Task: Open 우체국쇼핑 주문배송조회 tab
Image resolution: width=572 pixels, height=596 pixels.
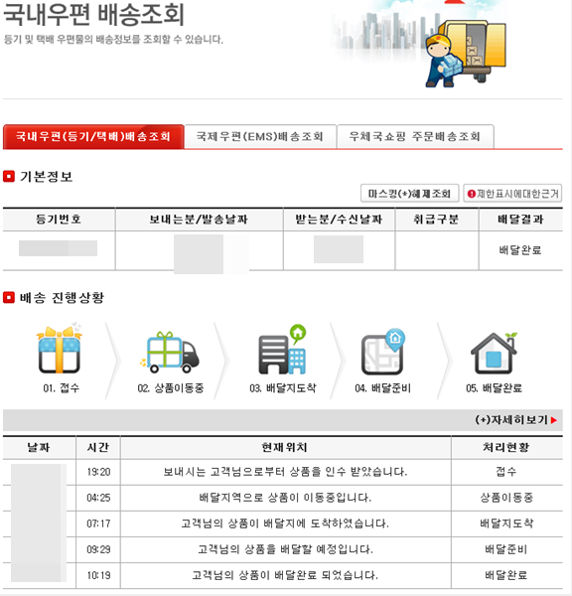Action: 415,136
